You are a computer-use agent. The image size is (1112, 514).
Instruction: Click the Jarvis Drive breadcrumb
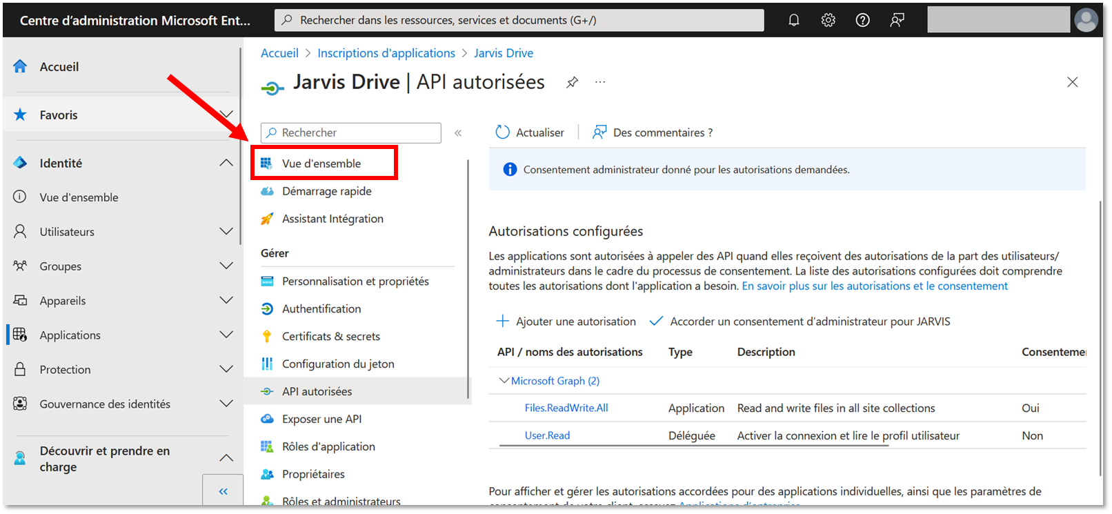[504, 53]
